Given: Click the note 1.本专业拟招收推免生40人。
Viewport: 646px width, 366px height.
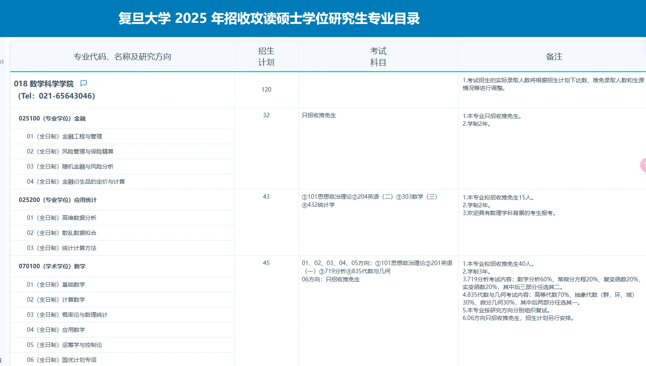Looking at the screenshot, I should click(x=499, y=264).
